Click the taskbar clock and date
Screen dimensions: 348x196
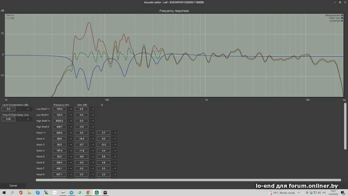[333, 193]
